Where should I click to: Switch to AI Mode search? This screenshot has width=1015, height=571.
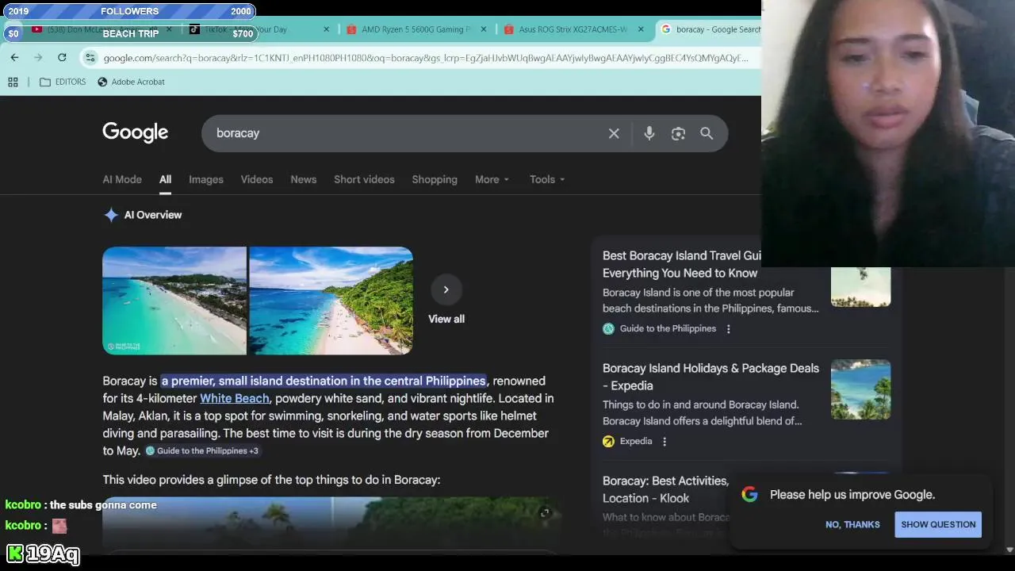(x=122, y=179)
